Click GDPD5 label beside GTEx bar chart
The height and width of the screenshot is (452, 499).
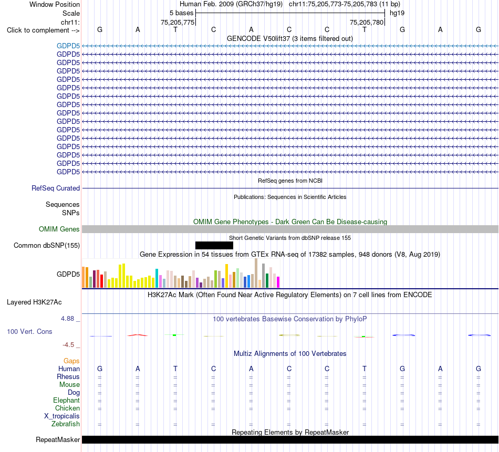coord(68,274)
